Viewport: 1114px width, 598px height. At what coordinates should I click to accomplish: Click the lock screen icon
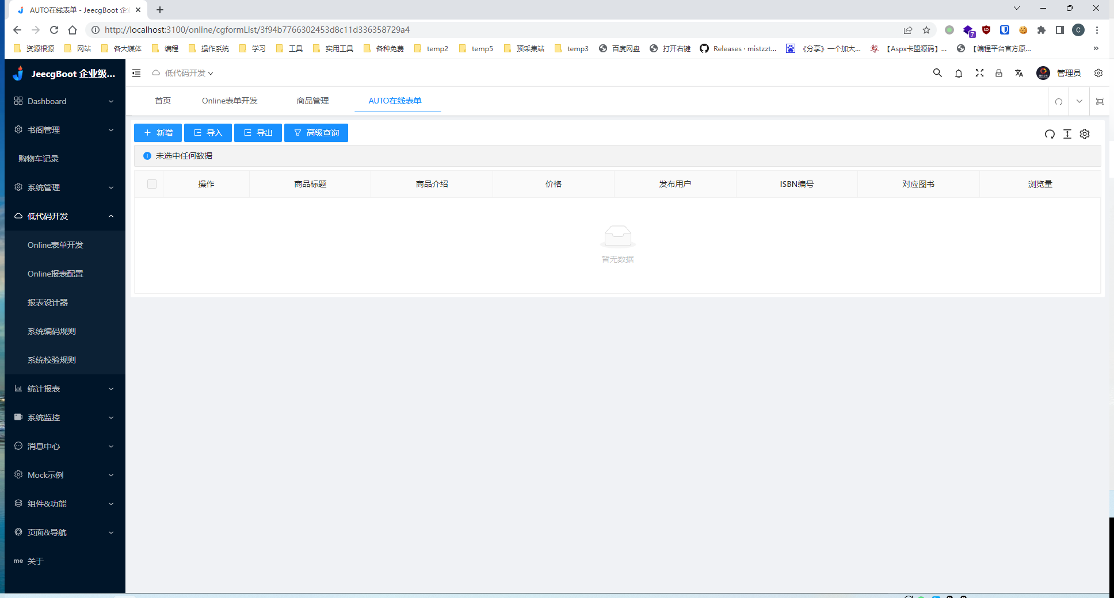pos(999,73)
